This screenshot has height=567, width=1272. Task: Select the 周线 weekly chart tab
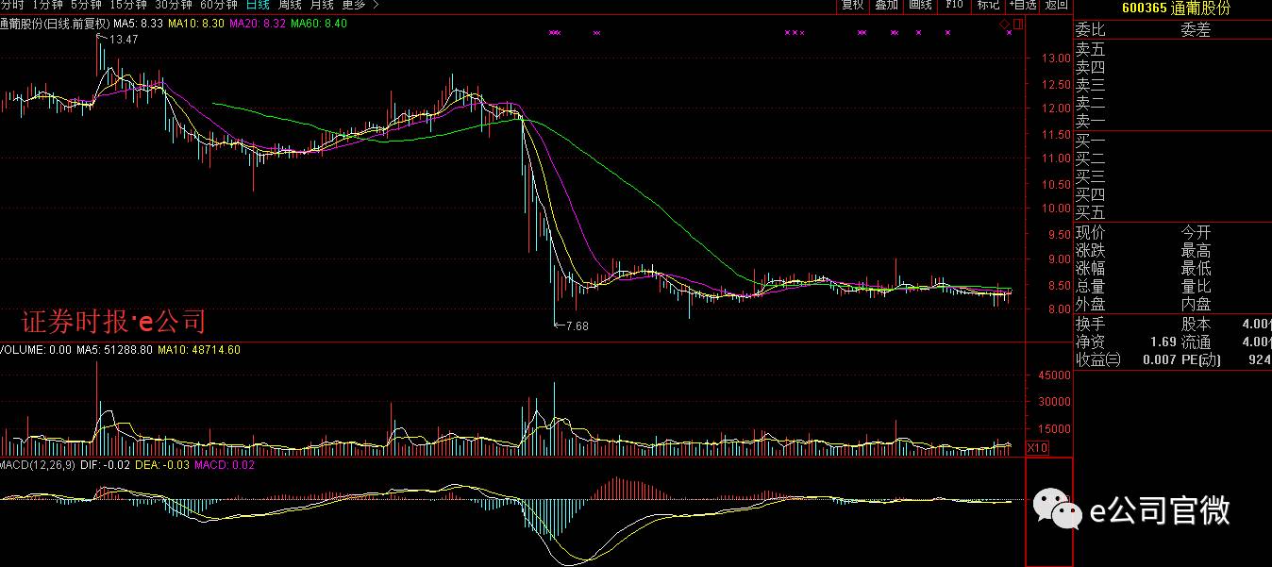pos(290,5)
